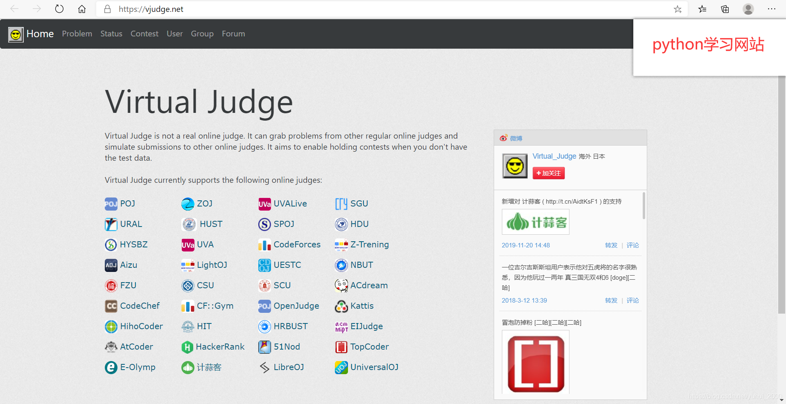Click the UniversalOJ icon
This screenshot has height=404, width=786.
pyautogui.click(x=341, y=367)
